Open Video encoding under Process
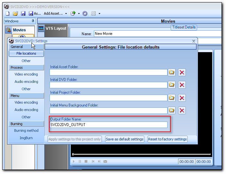The height and width of the screenshot is (174, 226). (x=26, y=74)
